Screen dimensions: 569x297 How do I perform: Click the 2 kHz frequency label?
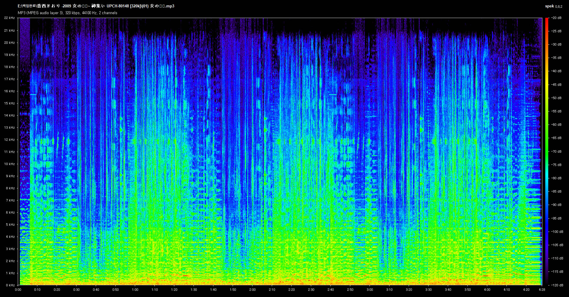[10, 261]
